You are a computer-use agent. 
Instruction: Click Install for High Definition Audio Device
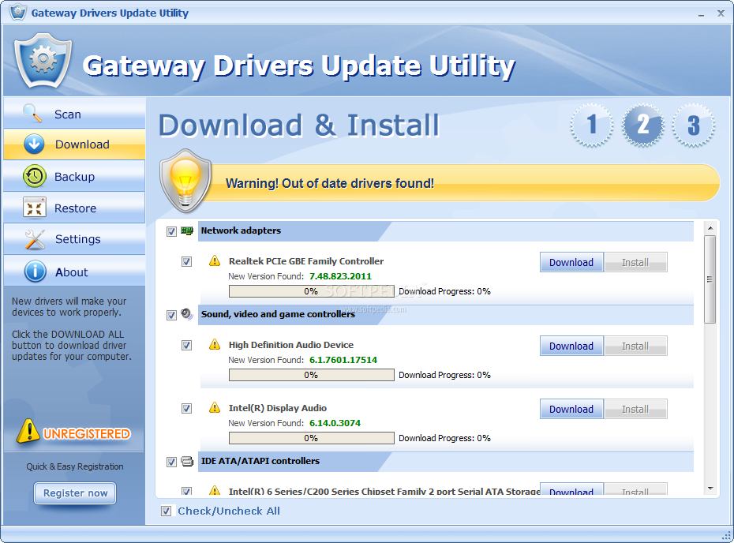(x=635, y=346)
